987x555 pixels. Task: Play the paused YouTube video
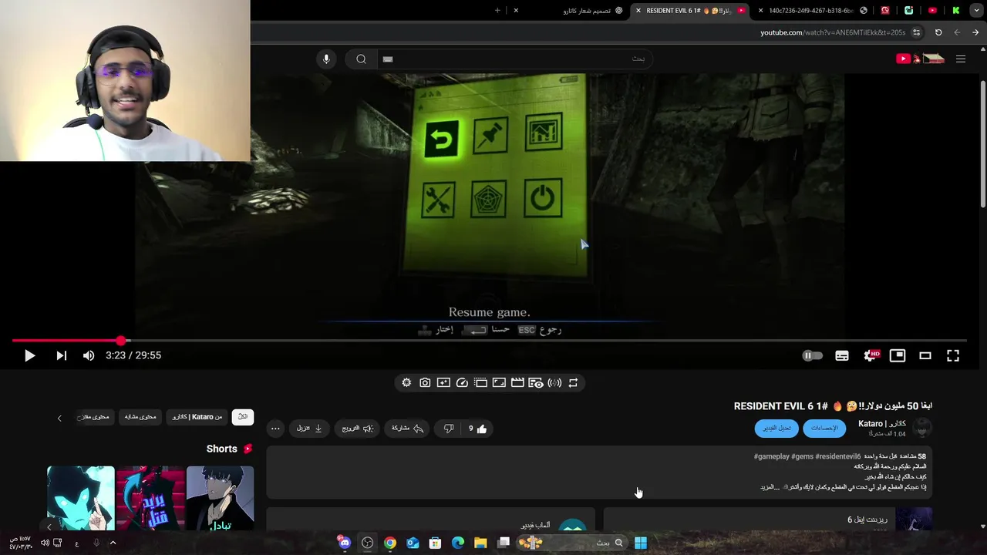click(x=29, y=355)
